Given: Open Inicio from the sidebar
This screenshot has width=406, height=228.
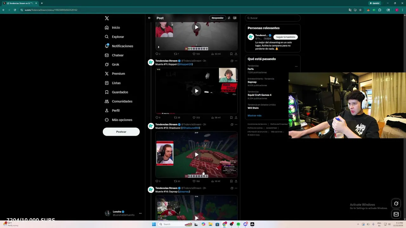Looking at the screenshot, I should (x=112, y=28).
